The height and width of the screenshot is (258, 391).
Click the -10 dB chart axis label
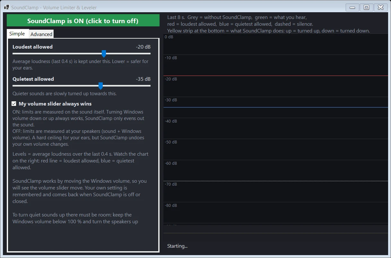pyautogui.click(x=171, y=58)
